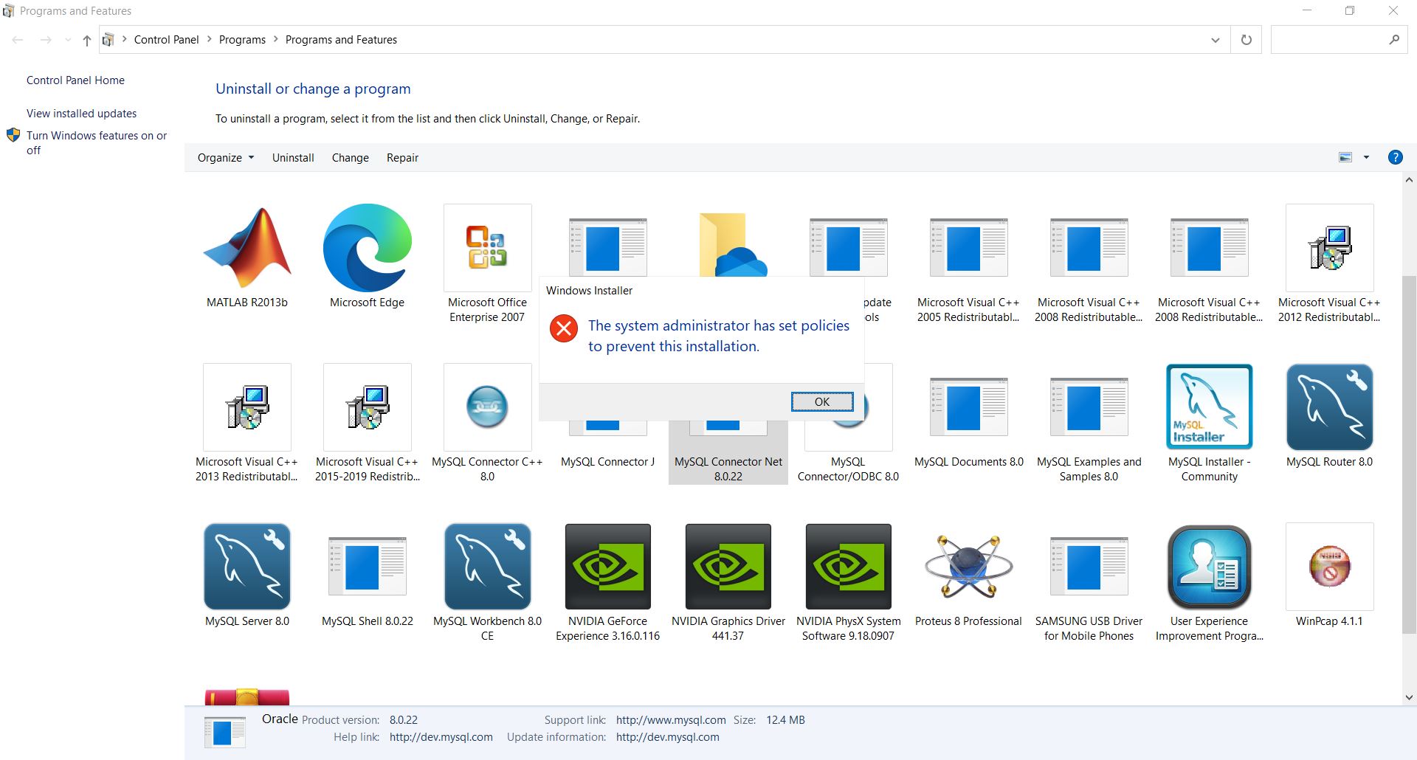Click the scrollbar up arrow
The width and height of the screenshot is (1417, 760).
(1409, 180)
